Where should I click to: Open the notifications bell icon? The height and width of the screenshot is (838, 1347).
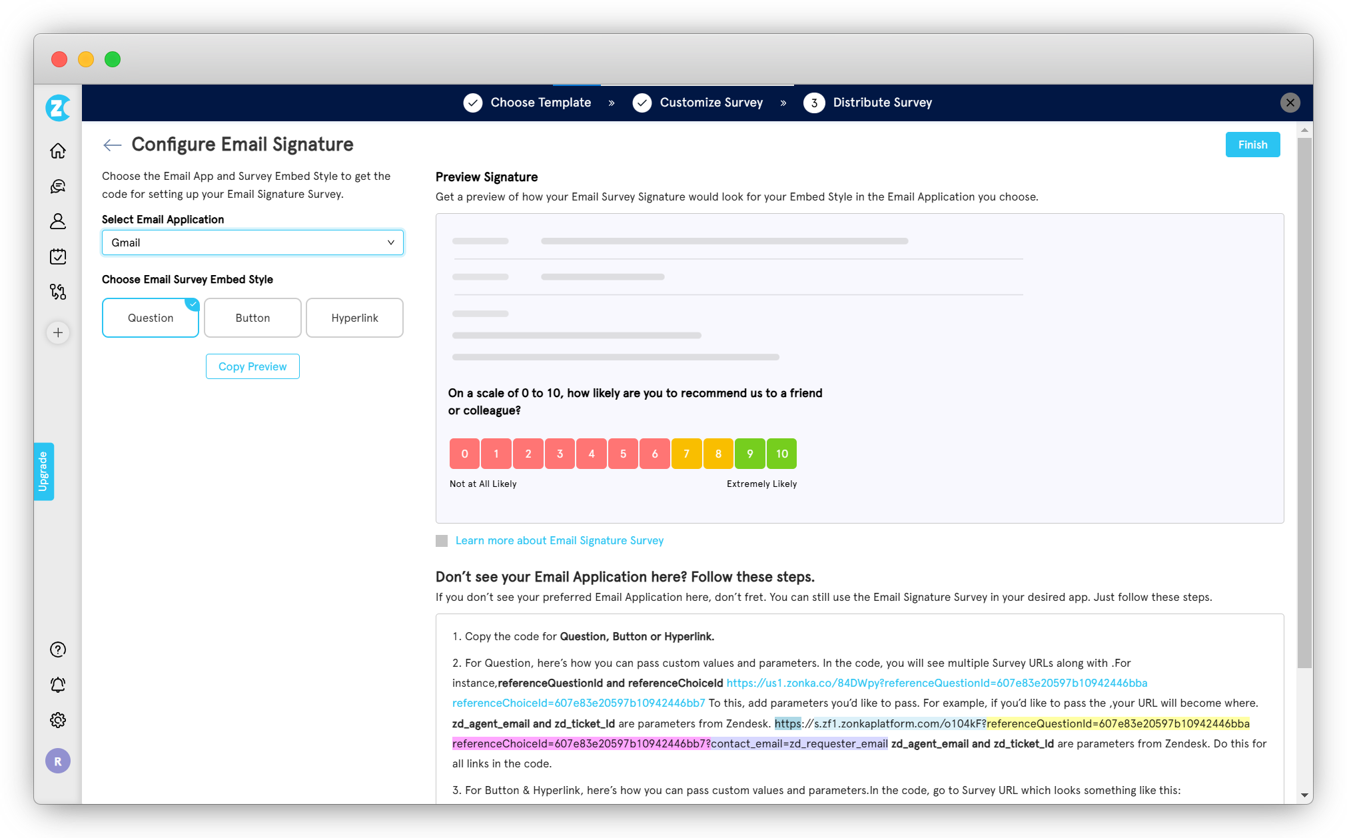click(58, 685)
